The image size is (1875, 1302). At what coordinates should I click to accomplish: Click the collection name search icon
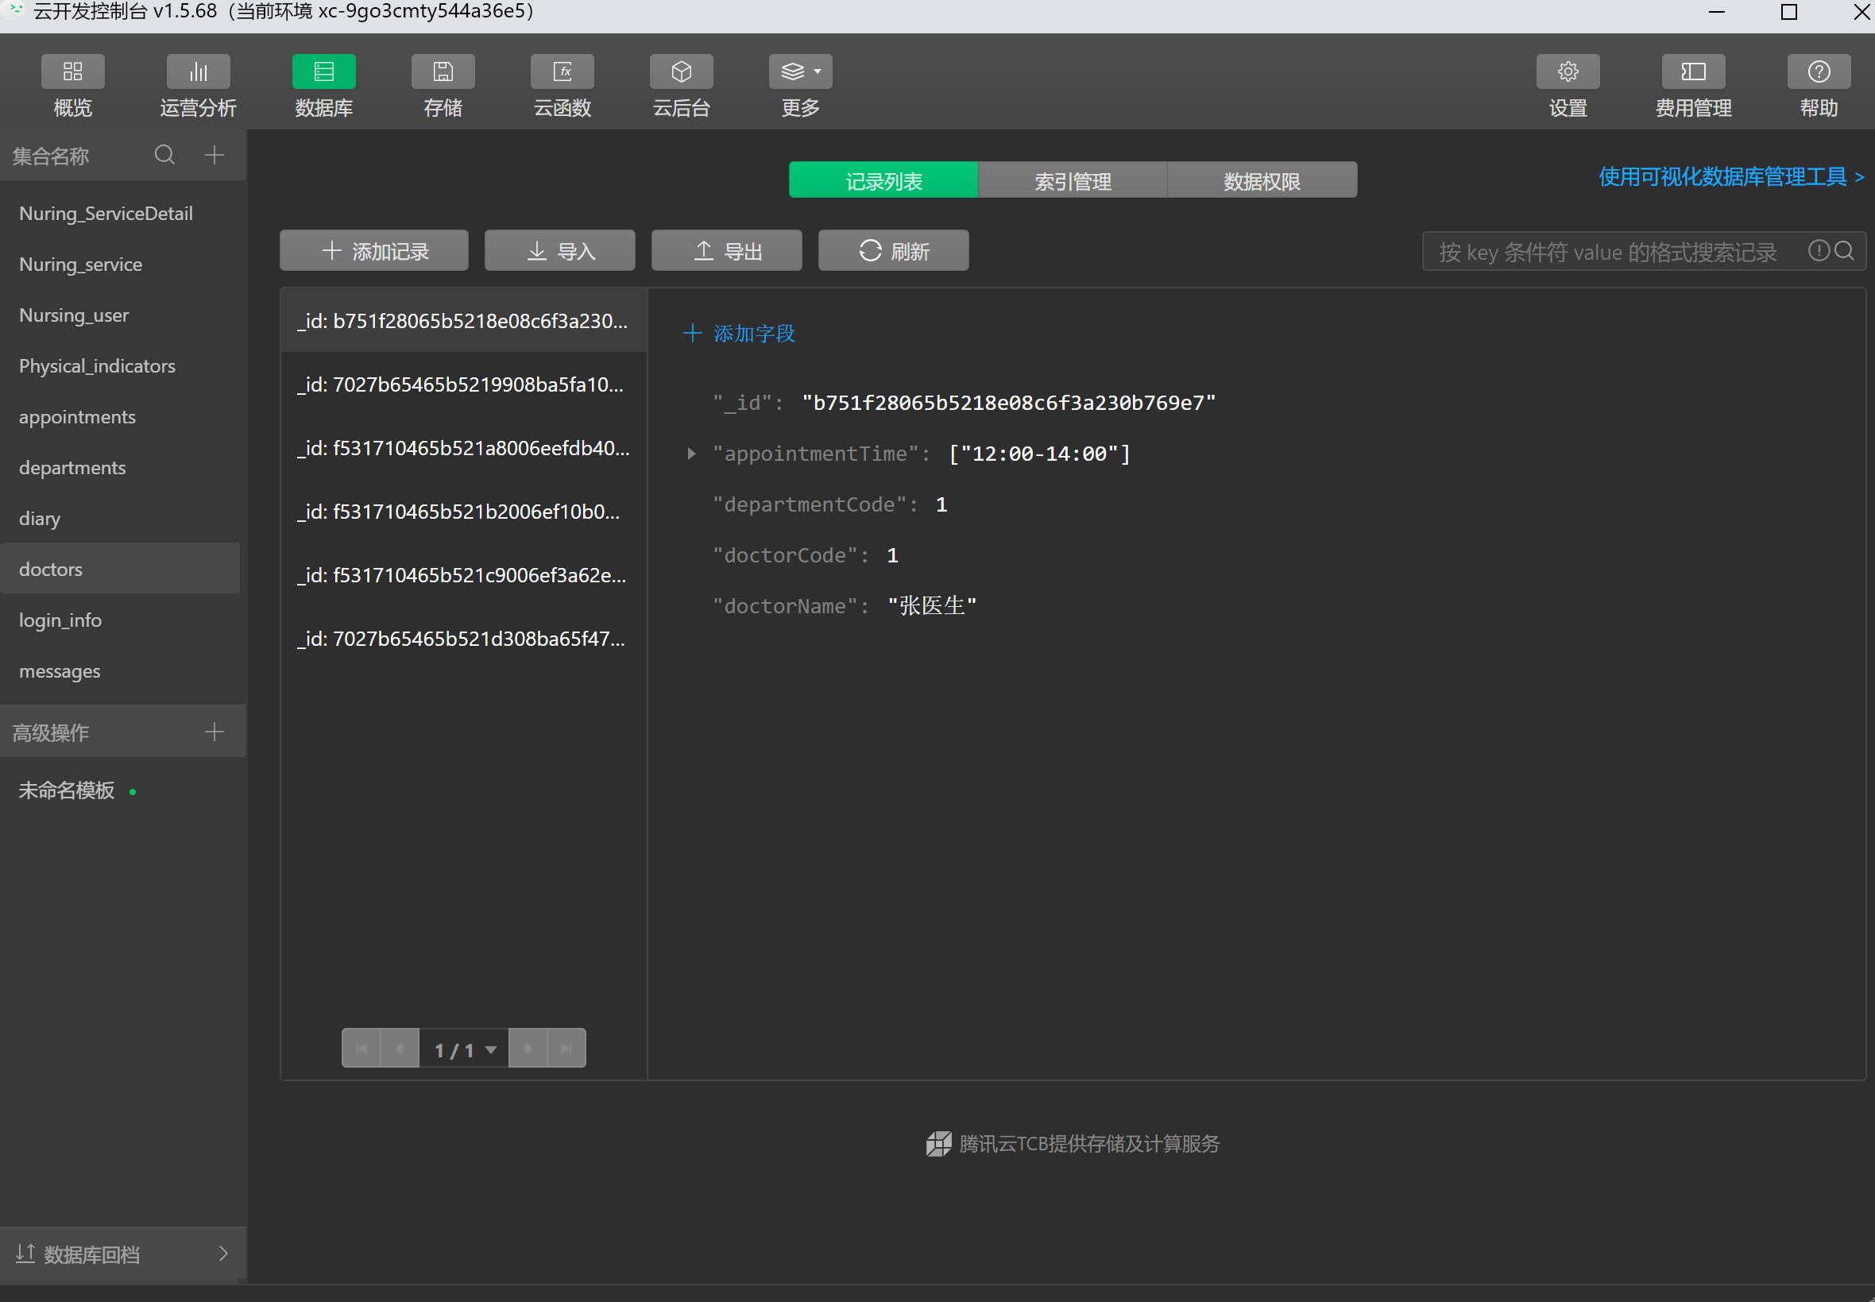(x=164, y=154)
